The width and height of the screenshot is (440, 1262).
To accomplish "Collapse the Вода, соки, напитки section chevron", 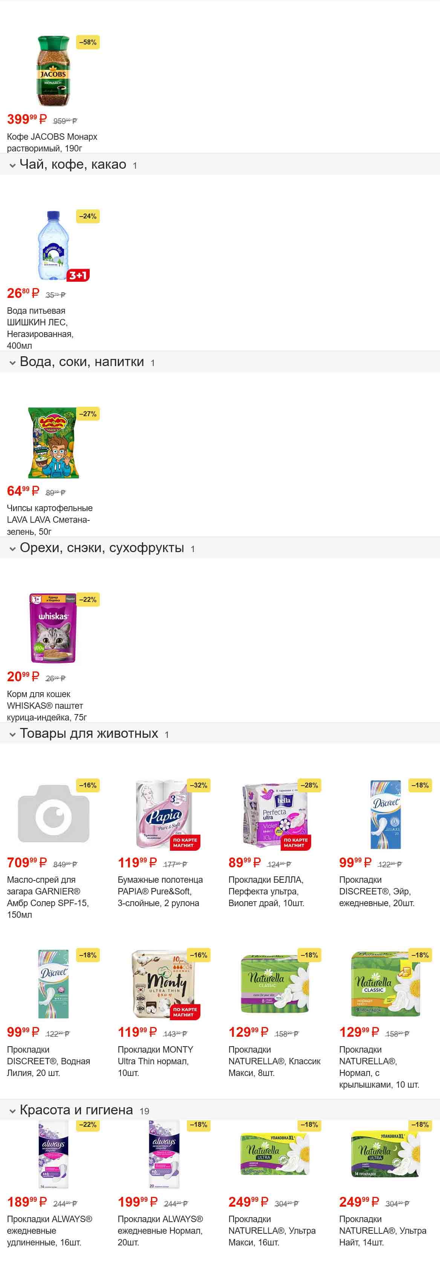I will pos(13,363).
